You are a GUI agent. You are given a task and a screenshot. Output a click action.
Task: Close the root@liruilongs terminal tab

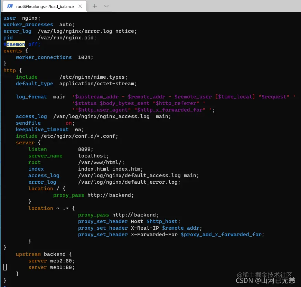click(80, 6)
